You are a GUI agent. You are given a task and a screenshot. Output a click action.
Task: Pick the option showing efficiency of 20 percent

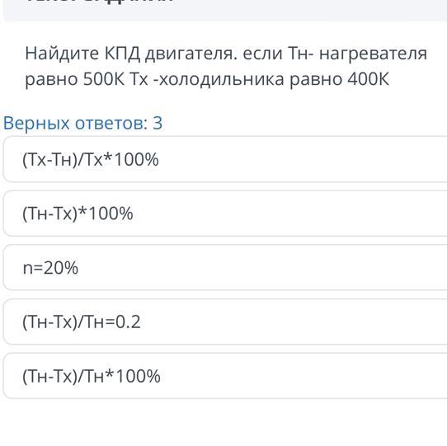[225, 268]
